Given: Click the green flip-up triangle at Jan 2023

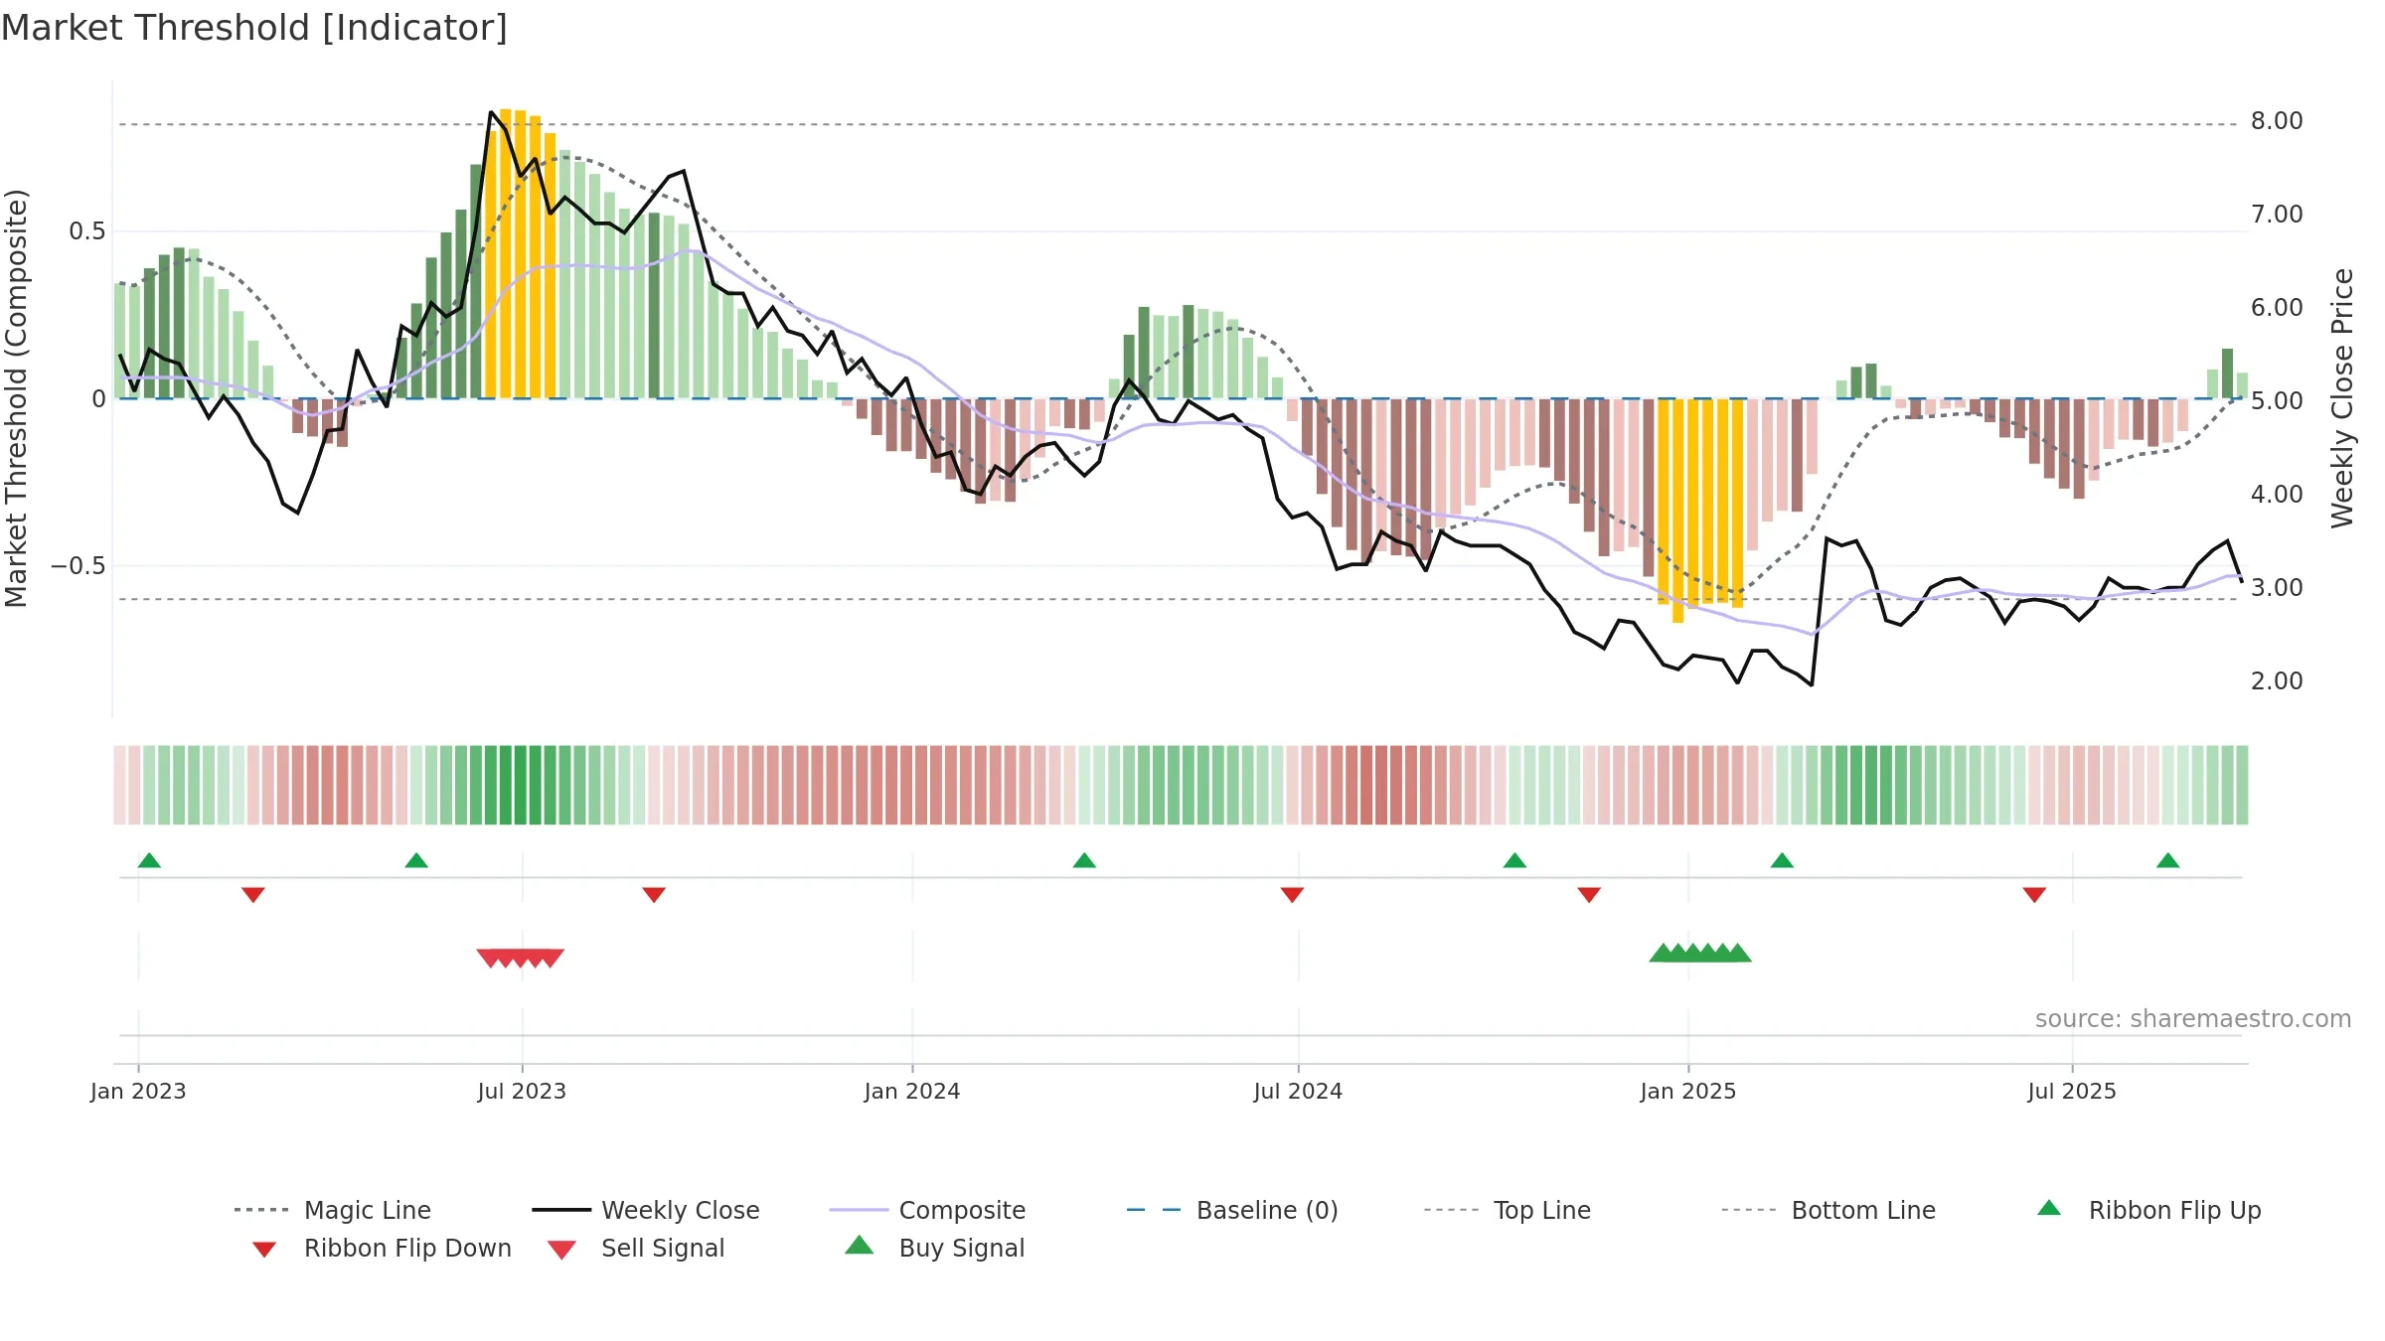Looking at the screenshot, I should tap(149, 860).
